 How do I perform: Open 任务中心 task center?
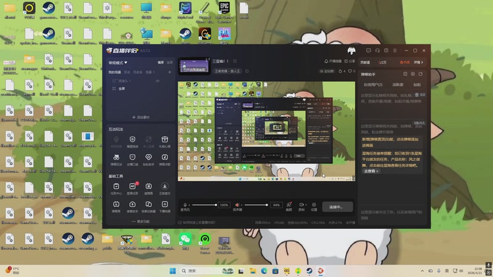click(116, 188)
